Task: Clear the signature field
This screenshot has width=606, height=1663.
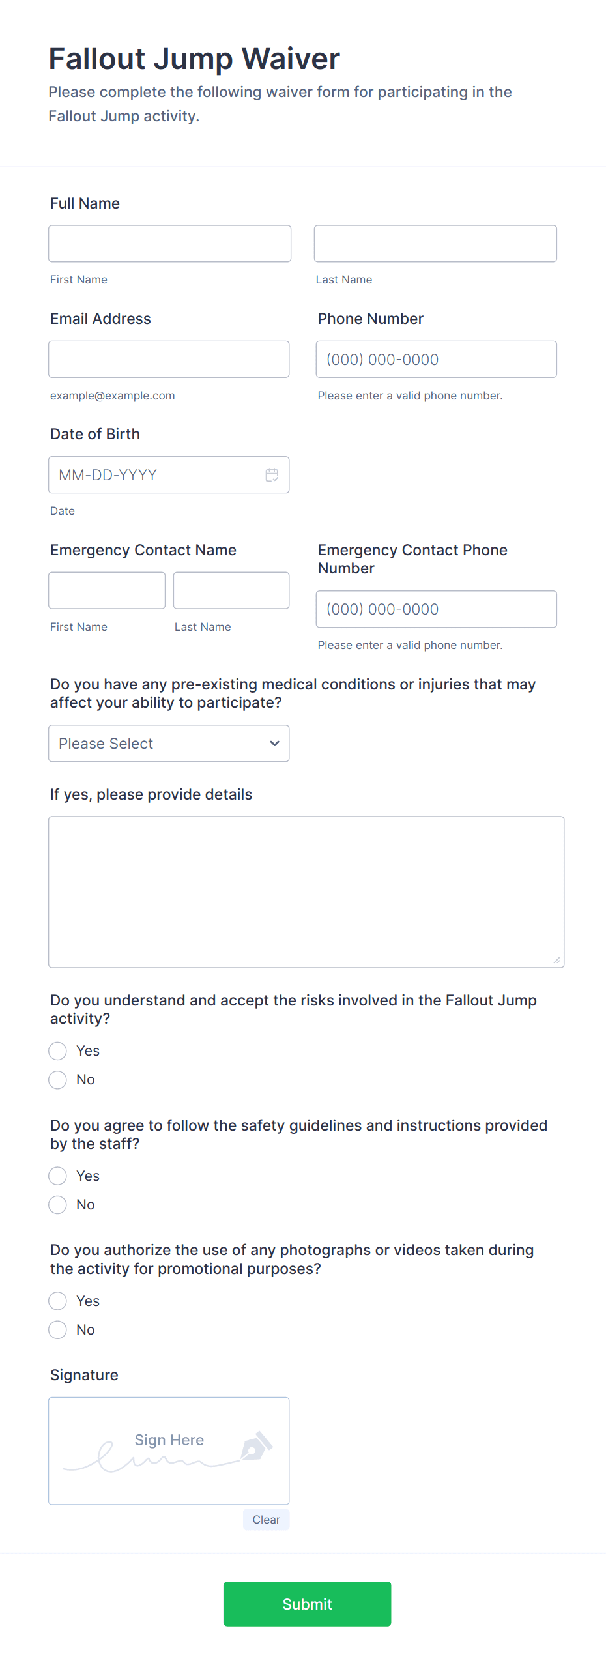Action: point(266,1520)
